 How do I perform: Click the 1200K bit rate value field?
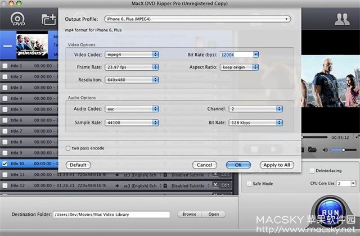pyautogui.click(x=236, y=55)
